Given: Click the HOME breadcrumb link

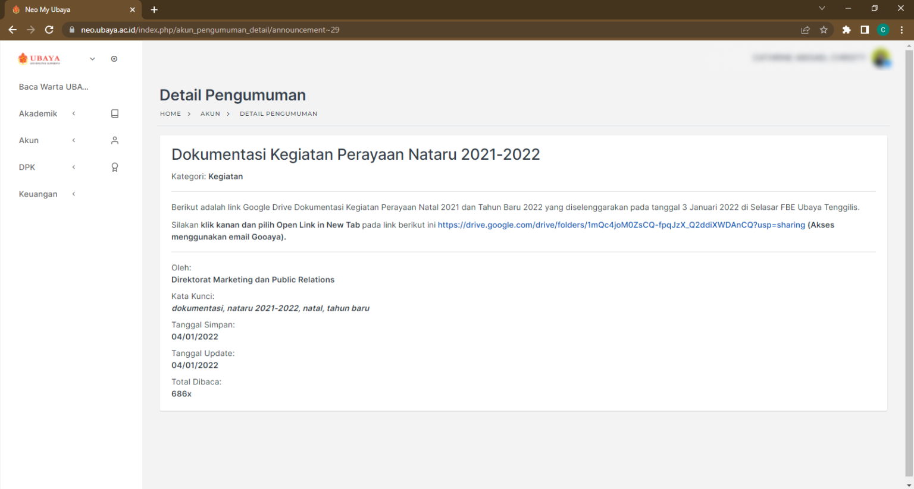Looking at the screenshot, I should [x=170, y=113].
